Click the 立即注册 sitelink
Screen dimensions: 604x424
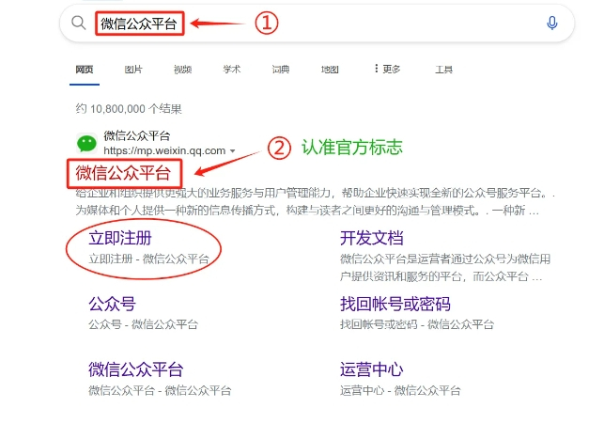[120, 238]
